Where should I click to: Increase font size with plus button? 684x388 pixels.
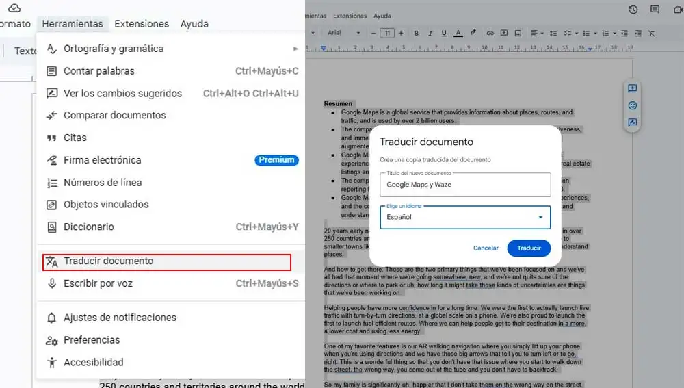coord(401,33)
